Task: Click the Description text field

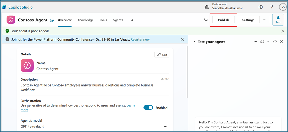Action: click(x=87, y=87)
